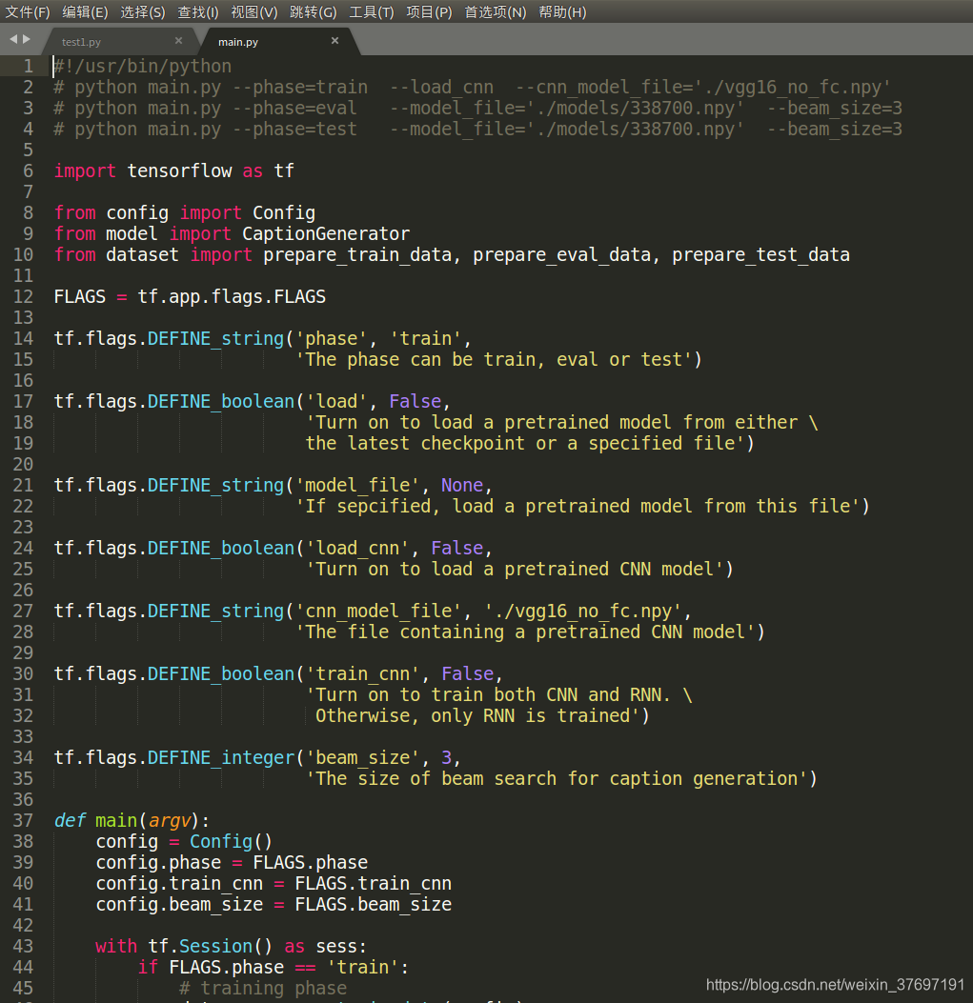Click '--beam_size=3' on line 3

[834, 109]
